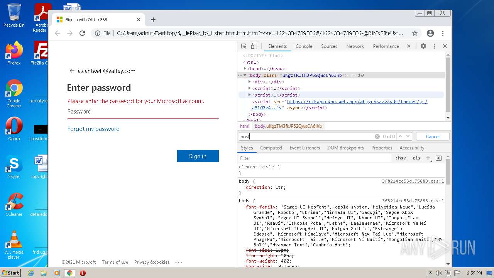The height and width of the screenshot is (278, 494).
Task: Click the Chrome address bar URL
Action: [x=260, y=33]
